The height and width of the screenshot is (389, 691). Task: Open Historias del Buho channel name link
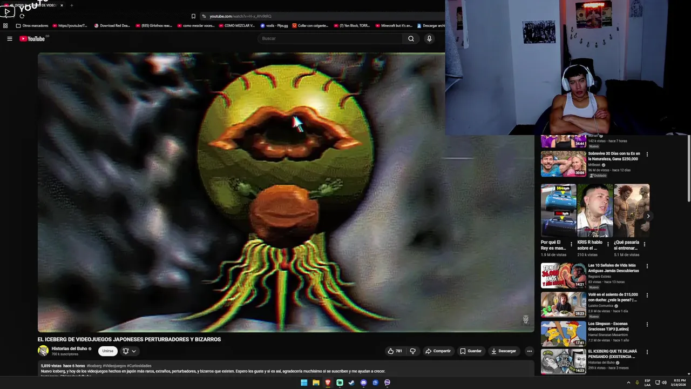(69, 348)
